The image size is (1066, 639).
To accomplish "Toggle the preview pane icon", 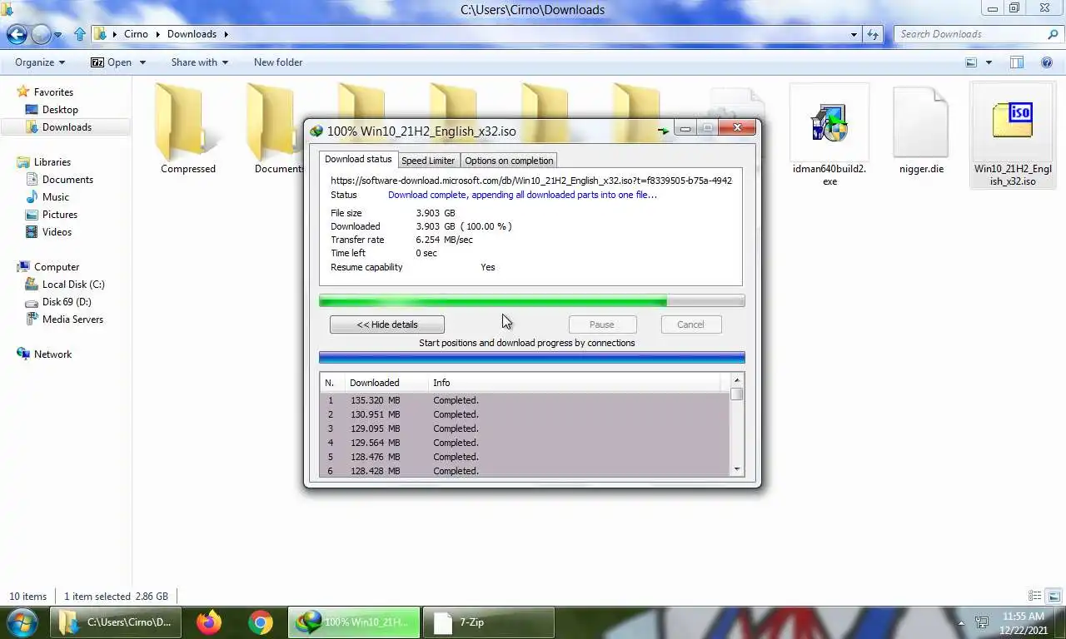I will [x=1017, y=62].
